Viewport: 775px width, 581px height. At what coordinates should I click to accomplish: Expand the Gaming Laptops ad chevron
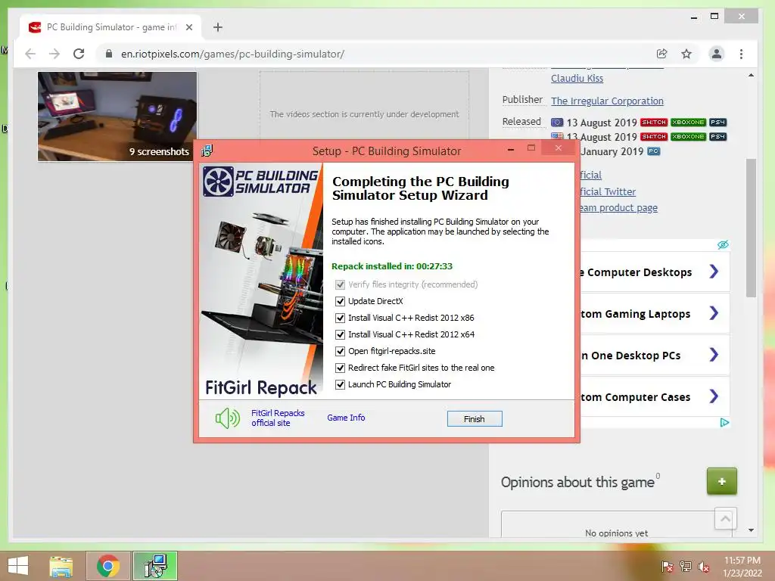coord(714,312)
